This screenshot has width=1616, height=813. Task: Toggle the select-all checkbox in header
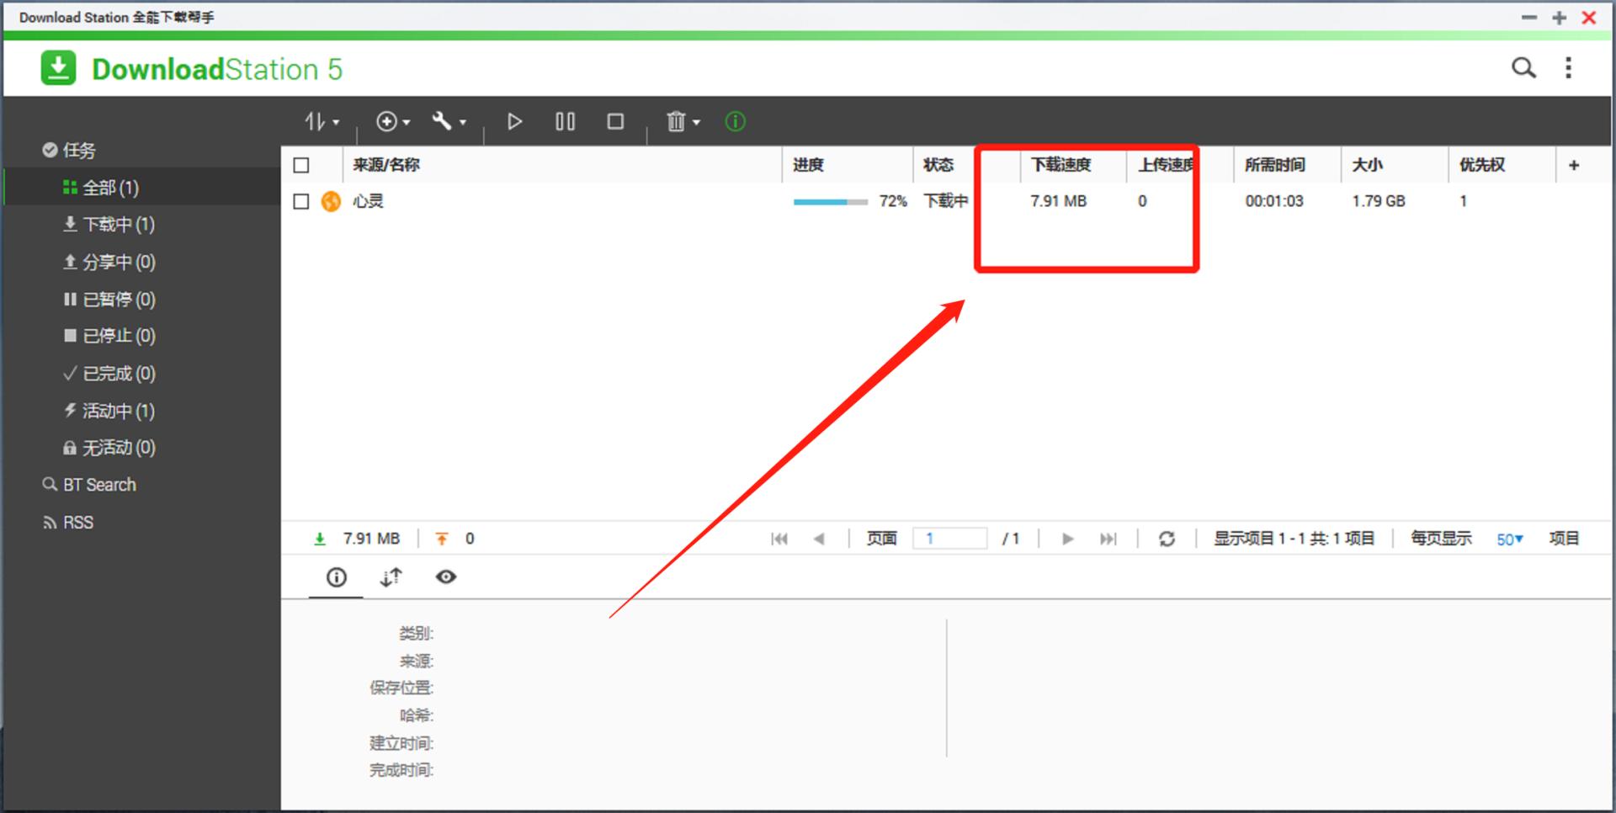(301, 165)
